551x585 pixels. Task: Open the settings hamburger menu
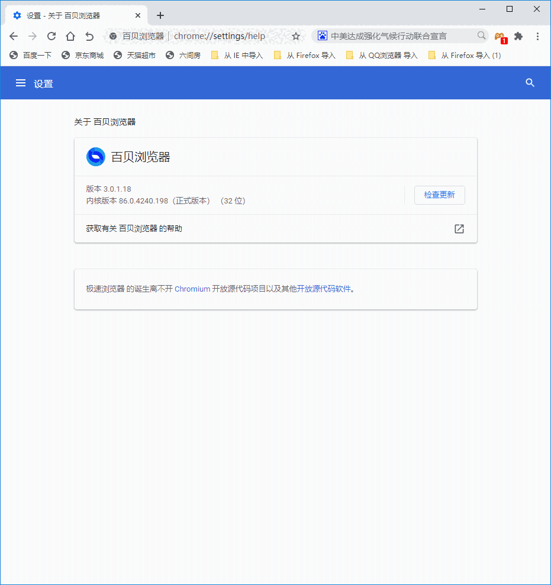(x=21, y=83)
